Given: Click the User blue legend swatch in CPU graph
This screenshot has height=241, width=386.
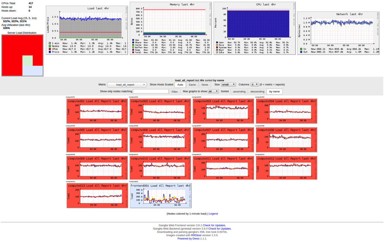Looking at the screenshot, I should (x=217, y=42).
